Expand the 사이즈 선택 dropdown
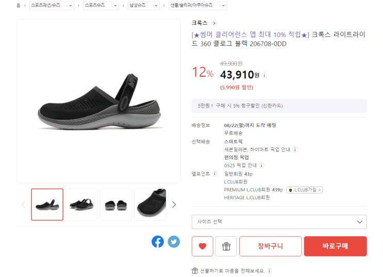383x277 pixels. click(279, 222)
